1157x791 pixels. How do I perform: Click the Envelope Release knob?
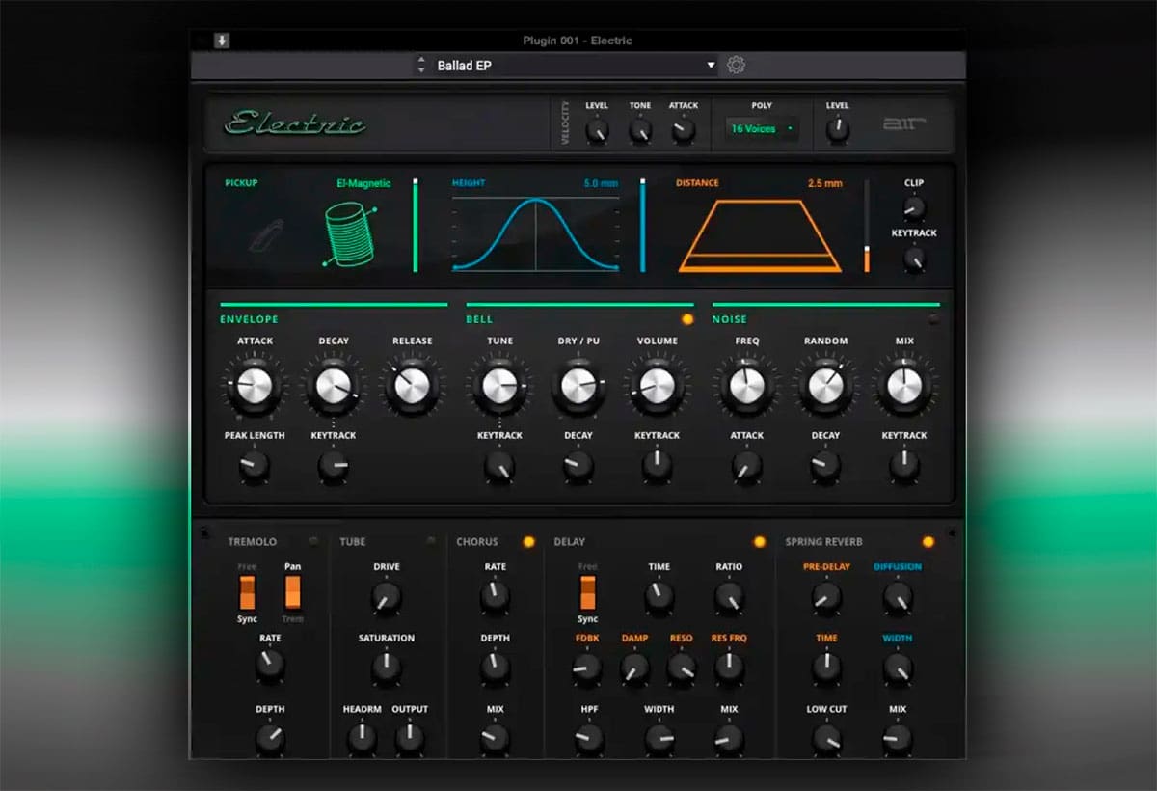412,387
